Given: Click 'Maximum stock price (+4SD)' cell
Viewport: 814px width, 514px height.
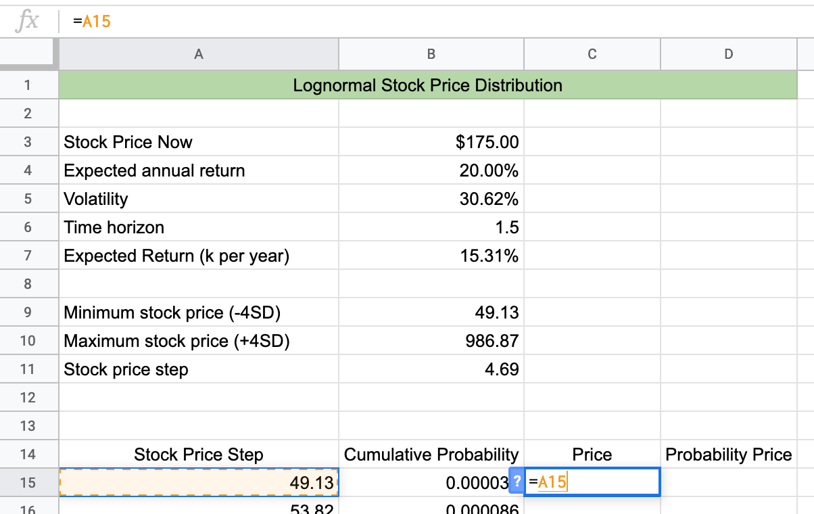Looking at the screenshot, I should pyautogui.click(x=199, y=341).
